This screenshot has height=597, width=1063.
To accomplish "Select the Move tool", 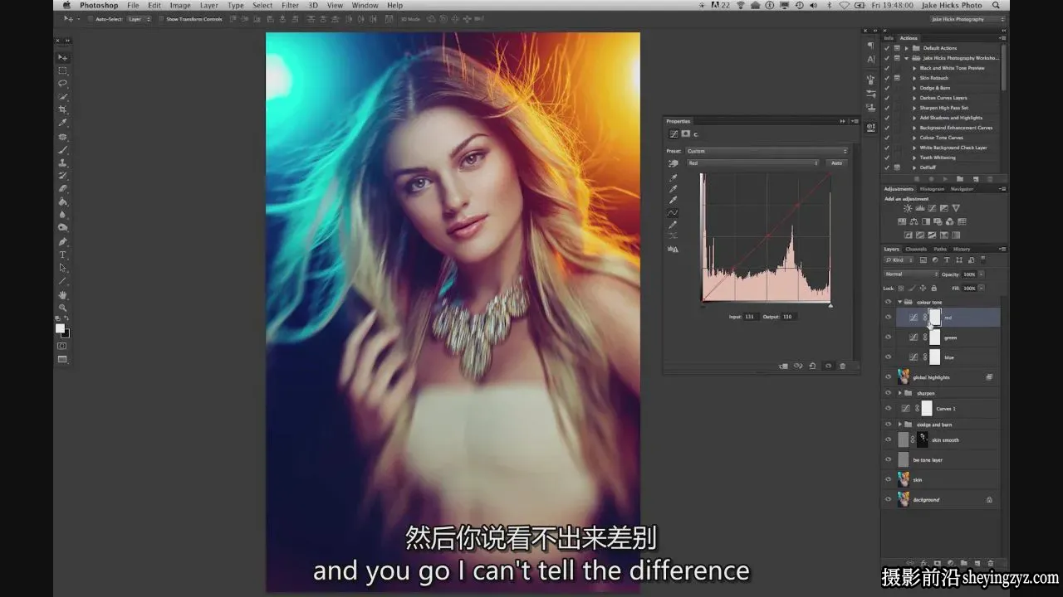I will pyautogui.click(x=63, y=57).
